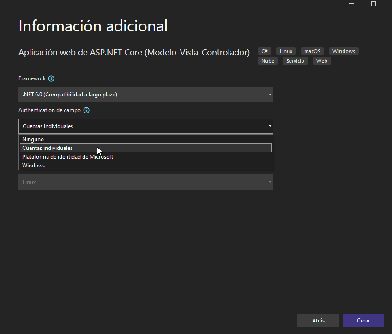Click the Crear button
Screen dimensions: 392x334
click(363, 320)
